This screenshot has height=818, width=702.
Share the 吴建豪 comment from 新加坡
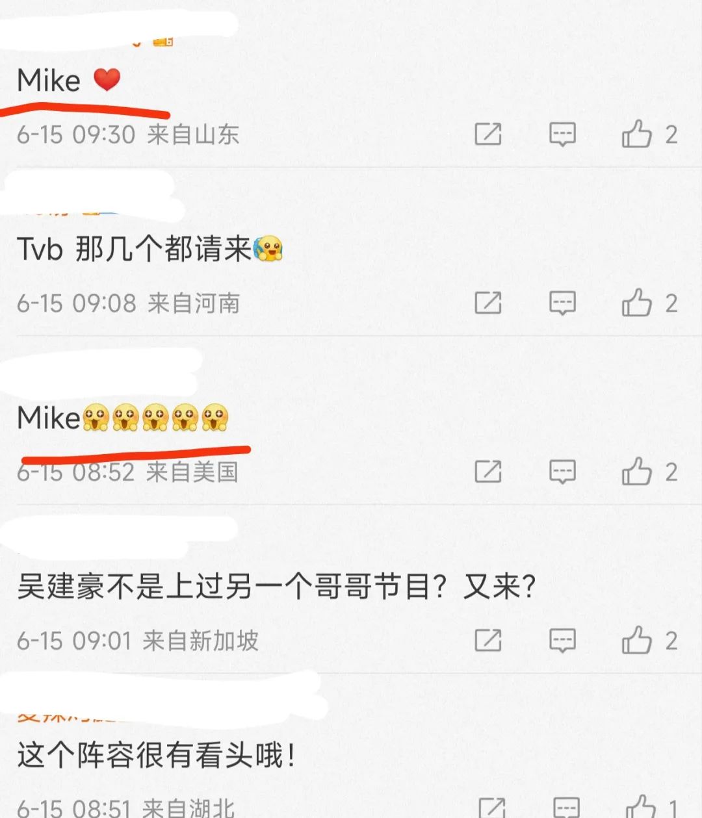[488, 641]
